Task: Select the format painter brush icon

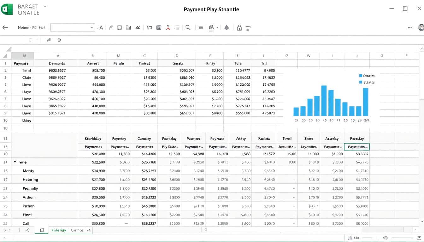Action: pyautogui.click(x=110, y=28)
